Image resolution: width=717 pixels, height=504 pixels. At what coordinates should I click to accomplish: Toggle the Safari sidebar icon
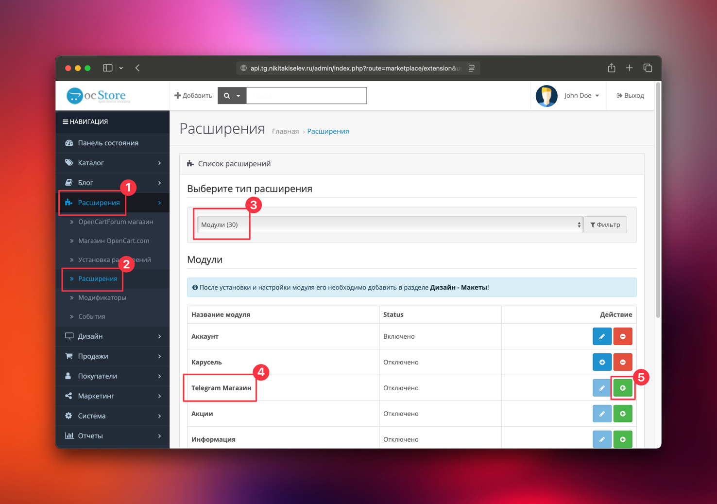pos(108,68)
